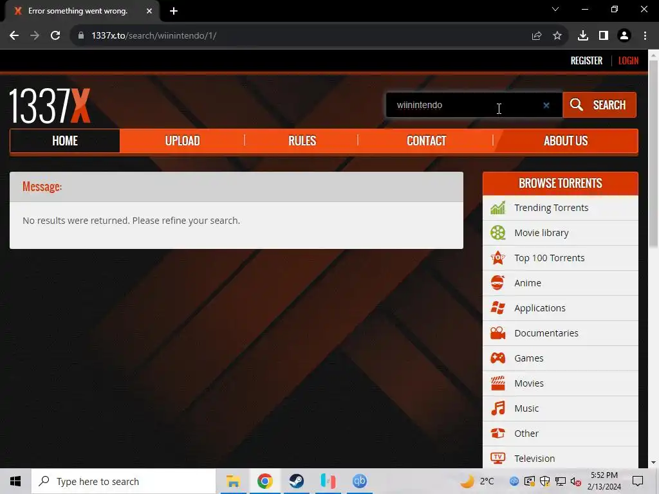The height and width of the screenshot is (494, 659).
Task: Click the Applications windows flag icon
Action: [x=497, y=308]
